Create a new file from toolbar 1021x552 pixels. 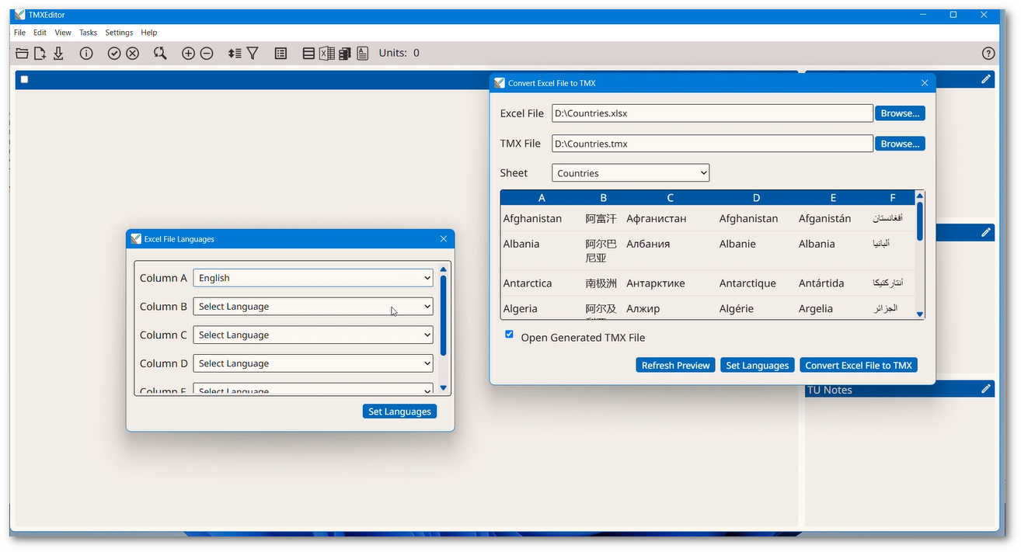click(x=40, y=54)
